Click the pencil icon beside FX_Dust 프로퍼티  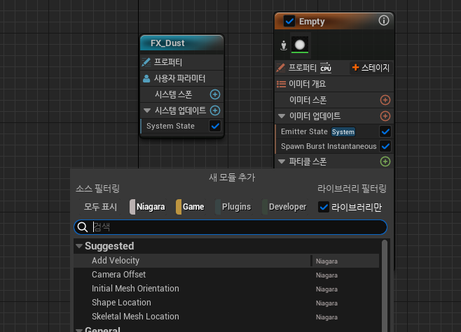pos(146,62)
